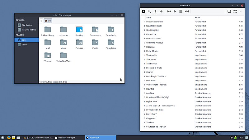Click the Open Files upload icon
249x140 pixels.
click(x=155, y=11)
